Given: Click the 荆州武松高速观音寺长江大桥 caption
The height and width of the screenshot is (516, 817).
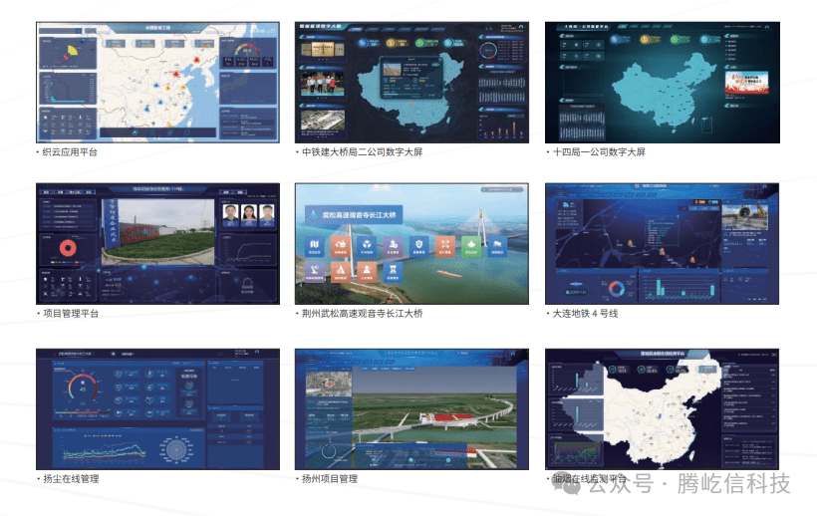Looking at the screenshot, I should [x=364, y=314].
